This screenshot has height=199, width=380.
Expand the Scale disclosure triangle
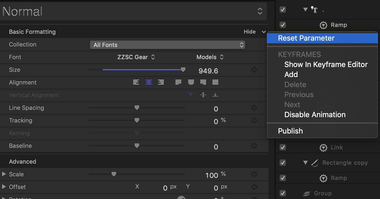coord(4,174)
